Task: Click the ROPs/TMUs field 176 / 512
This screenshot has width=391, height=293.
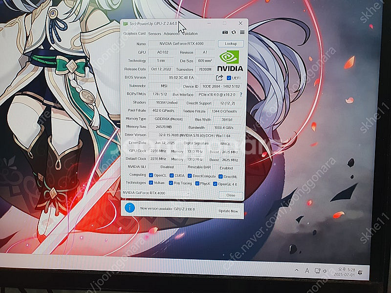Action: [x=160, y=94]
